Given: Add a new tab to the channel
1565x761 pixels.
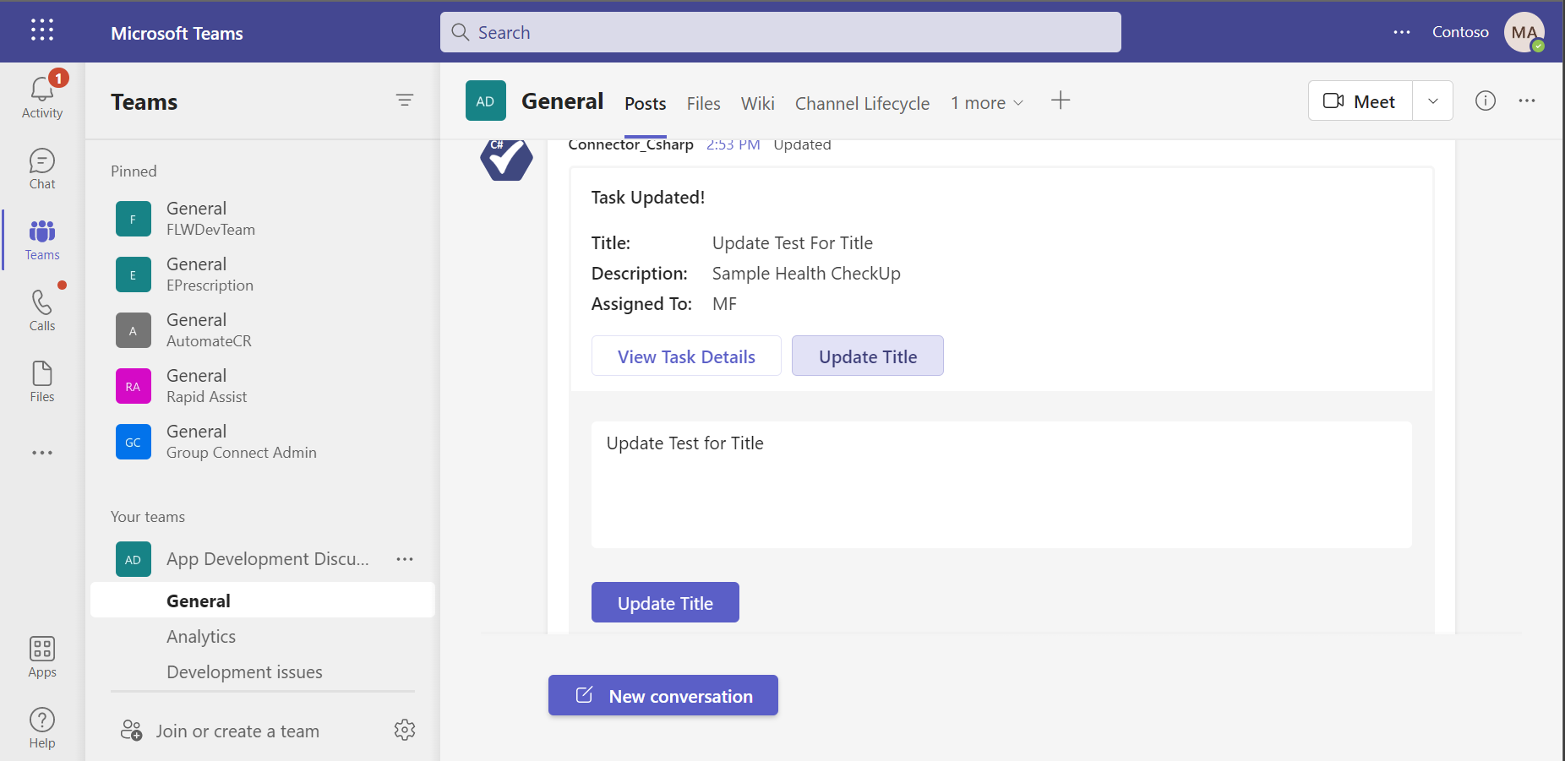Looking at the screenshot, I should tap(1061, 101).
